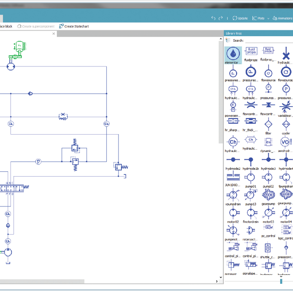Select the pump at bottom of sketch
293x293 pixels.
[x=8, y=252]
